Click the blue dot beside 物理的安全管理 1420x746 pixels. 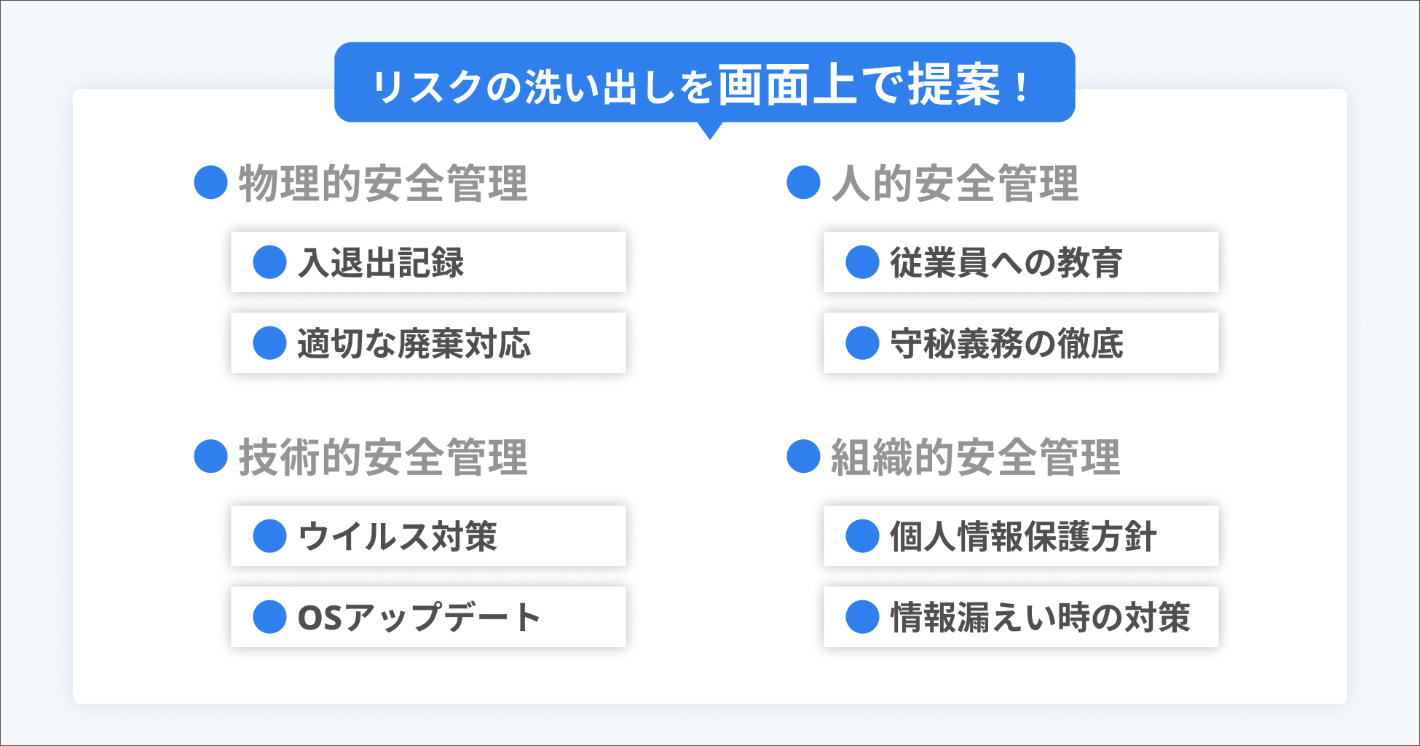pyautogui.click(x=211, y=182)
